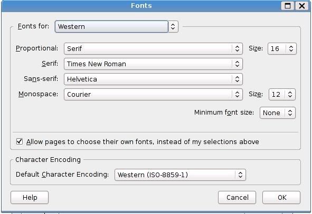The image size is (312, 214).
Task: Maximize the Fonts dialog window
Action: tap(288, 6)
